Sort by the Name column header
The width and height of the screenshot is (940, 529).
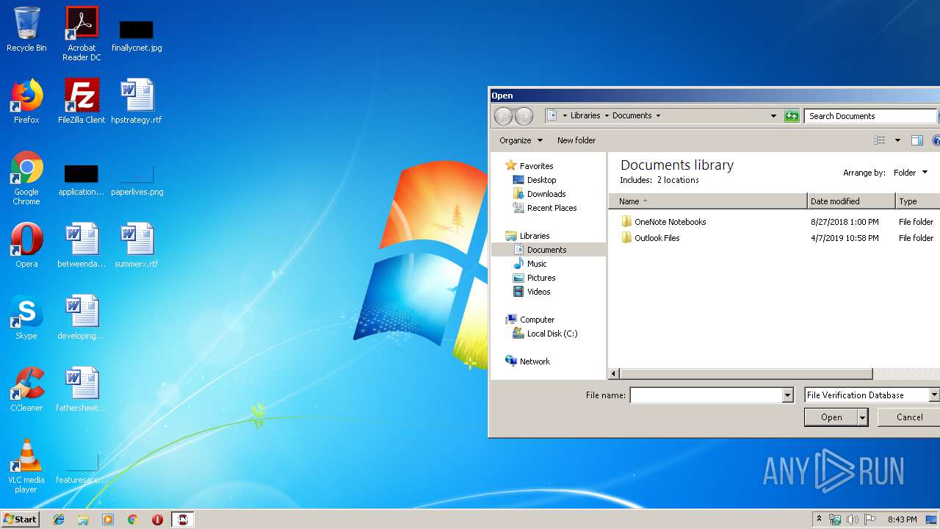tap(708, 201)
